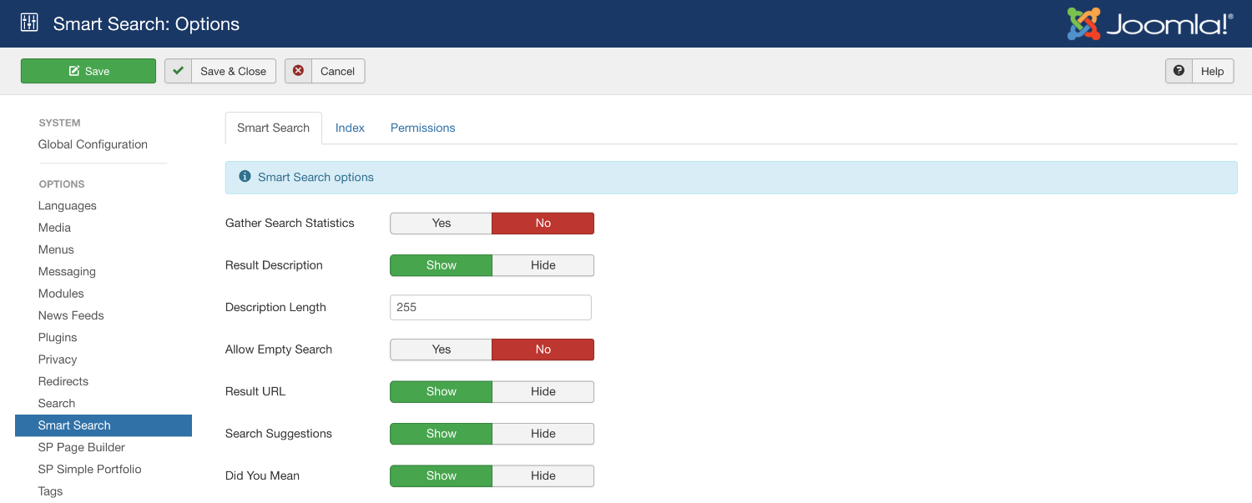Click the red X icon on Cancel
Image resolution: width=1252 pixels, height=503 pixels.
click(x=299, y=71)
